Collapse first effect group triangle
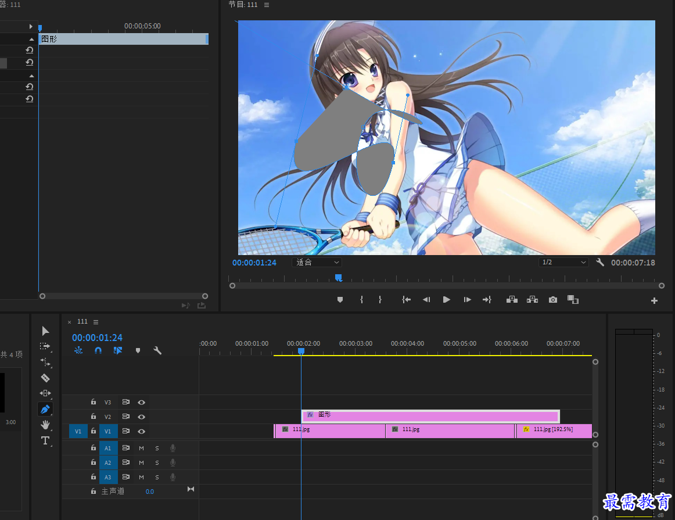Screen dimensions: 675x520 [x=31, y=39]
